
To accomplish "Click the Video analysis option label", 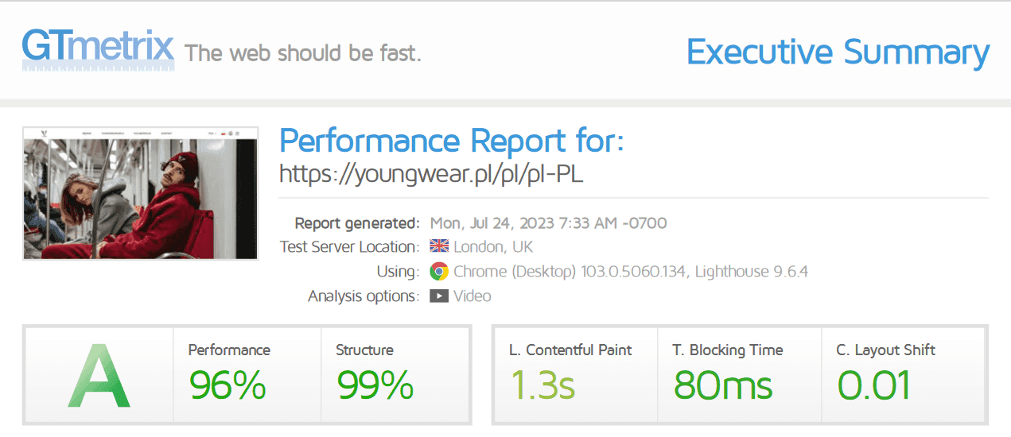I will [x=472, y=296].
